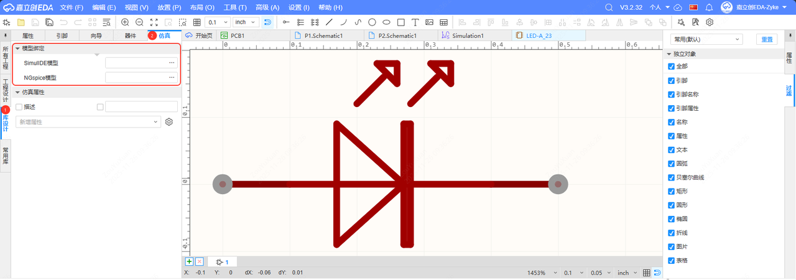796x280 pixels.
Task: Toggle the 贝塞尔曲线 filter checkbox
Action: click(671, 177)
